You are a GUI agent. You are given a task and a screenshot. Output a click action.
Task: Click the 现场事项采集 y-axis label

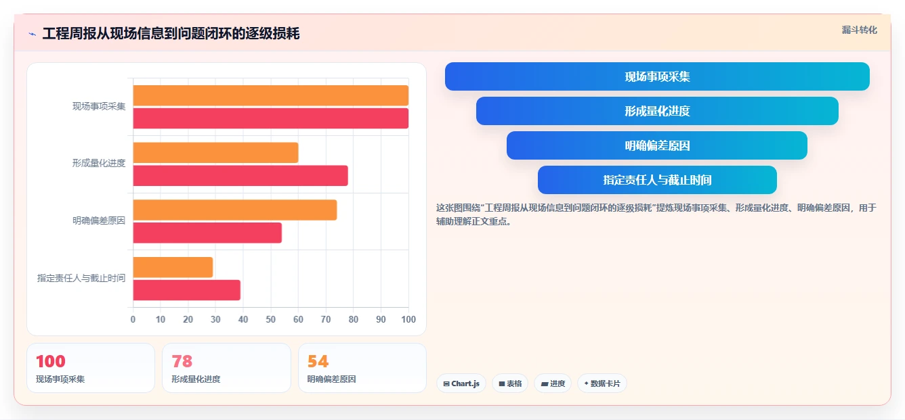[99, 106]
